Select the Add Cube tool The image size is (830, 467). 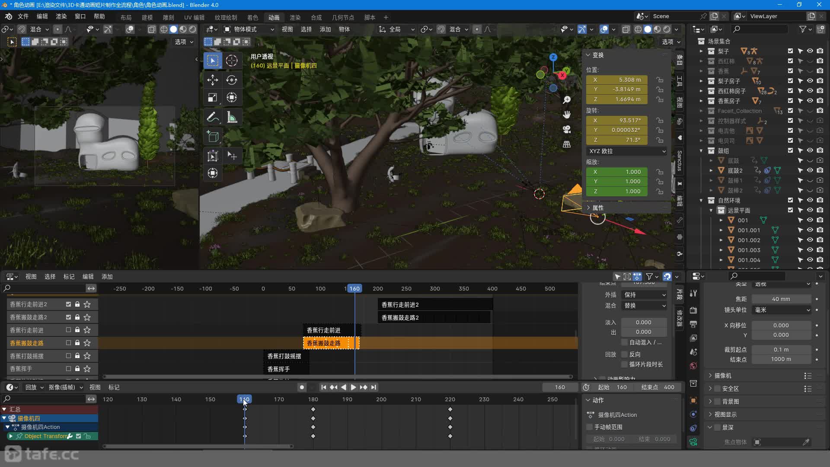point(212,136)
